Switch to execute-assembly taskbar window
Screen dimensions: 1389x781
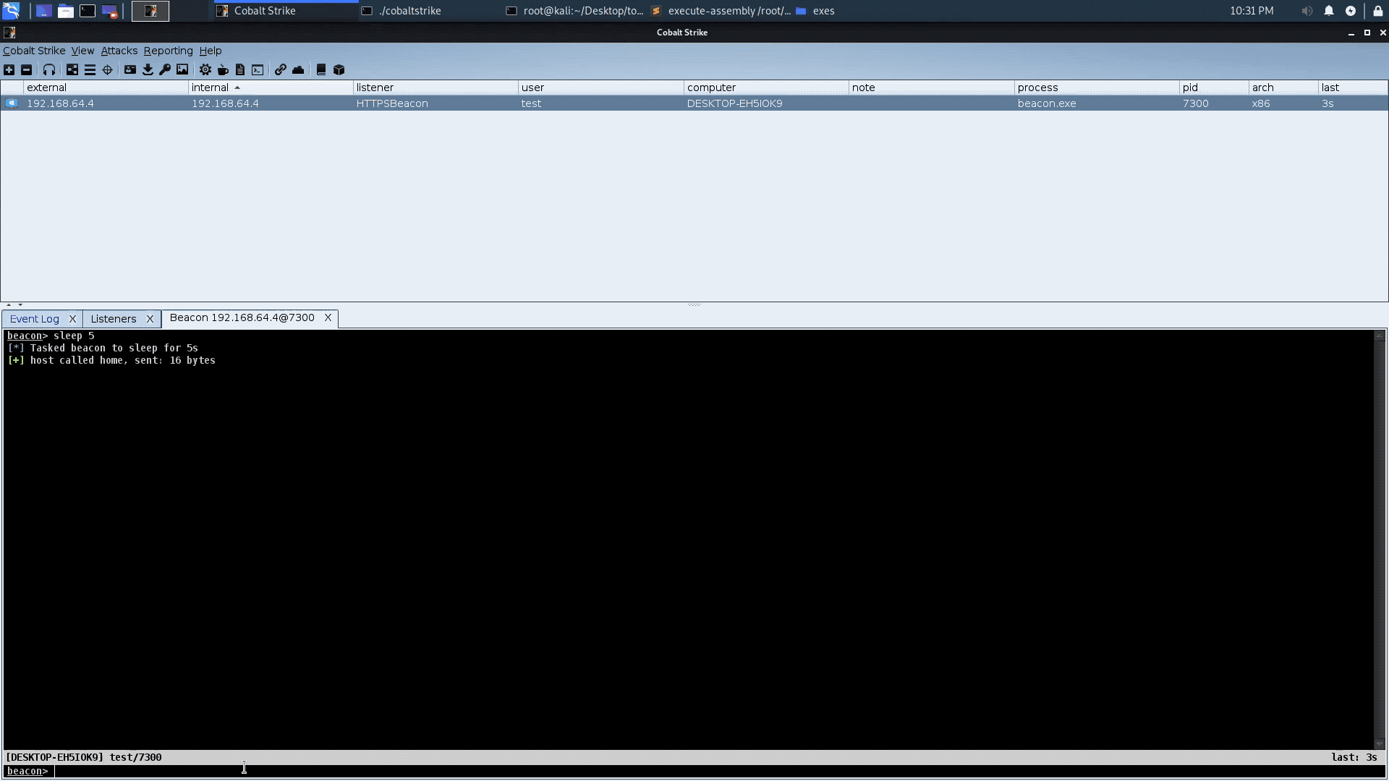click(x=721, y=11)
